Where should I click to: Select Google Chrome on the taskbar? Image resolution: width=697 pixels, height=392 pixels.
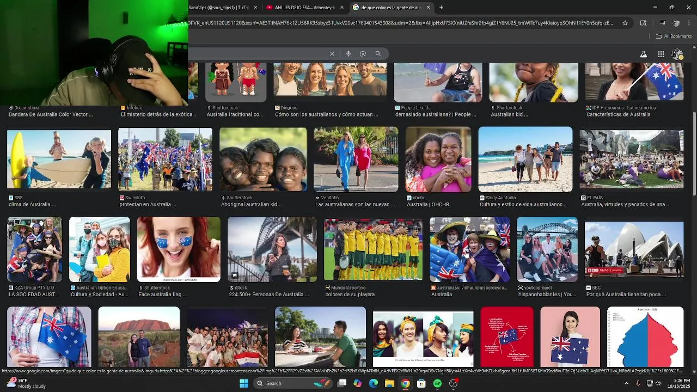tap(406, 383)
